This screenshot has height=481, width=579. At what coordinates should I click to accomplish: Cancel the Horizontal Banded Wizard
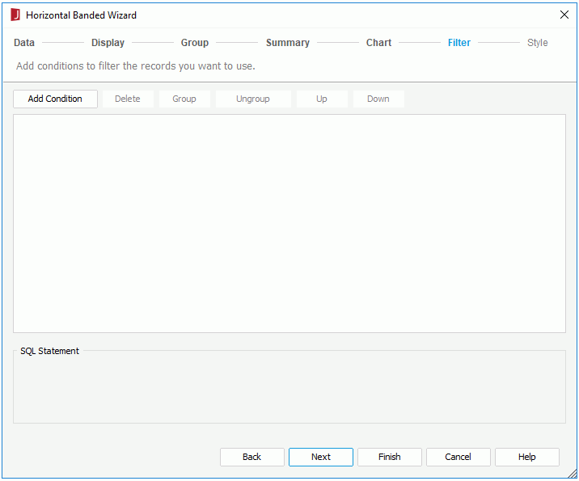(x=459, y=457)
